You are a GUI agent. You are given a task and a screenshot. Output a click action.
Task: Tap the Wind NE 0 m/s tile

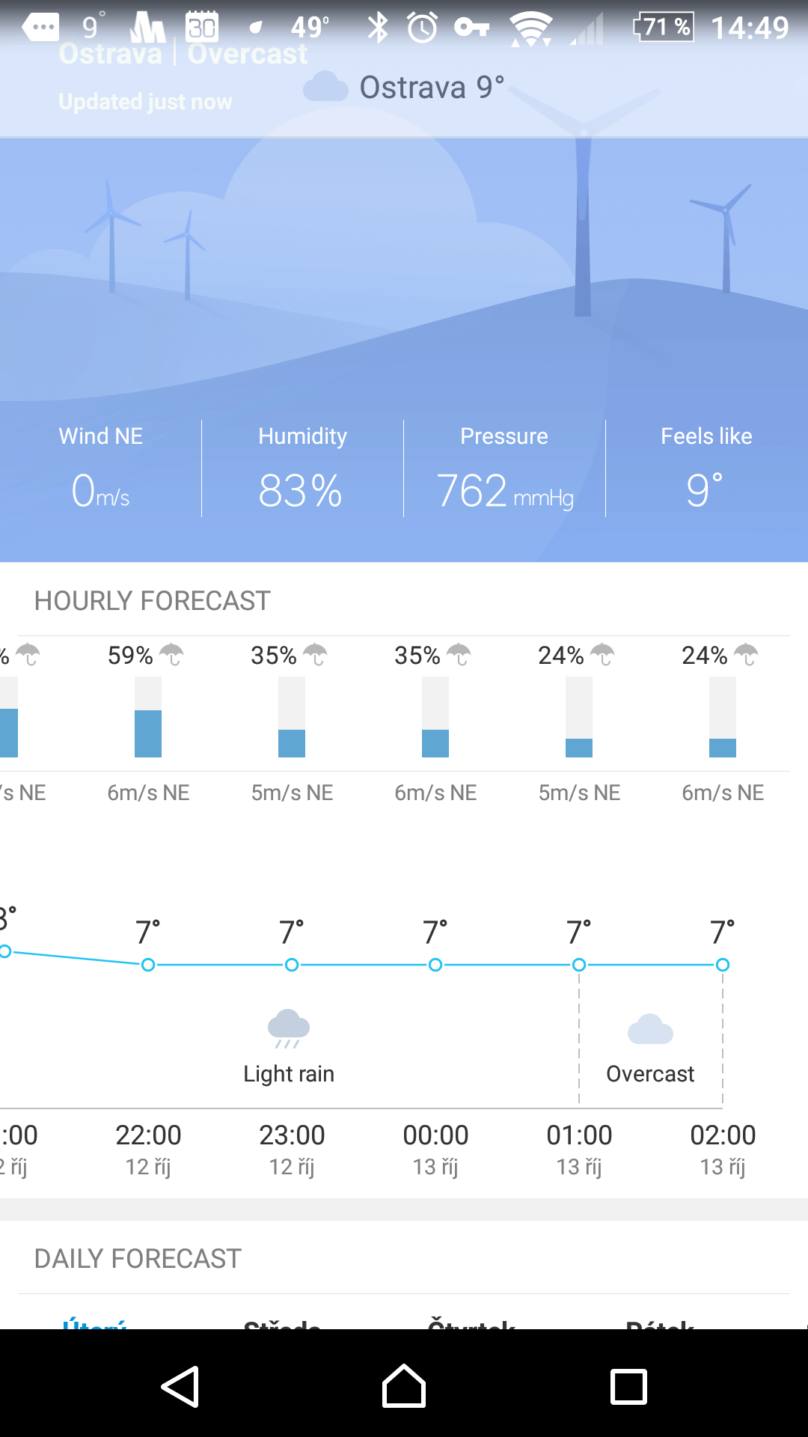coord(101,469)
